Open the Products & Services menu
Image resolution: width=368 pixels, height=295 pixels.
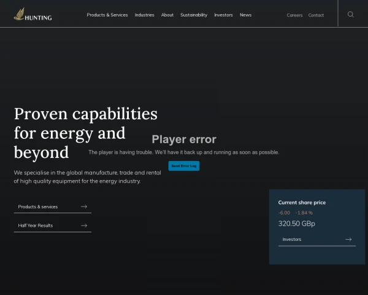coord(107,15)
